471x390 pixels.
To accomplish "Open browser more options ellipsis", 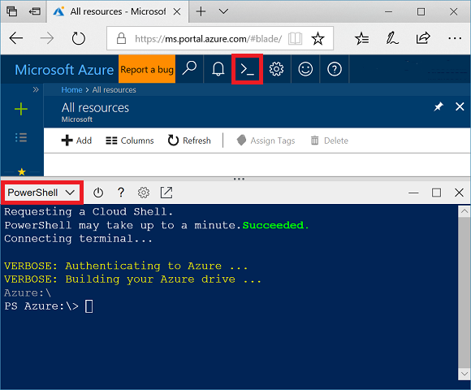I will tap(455, 38).
